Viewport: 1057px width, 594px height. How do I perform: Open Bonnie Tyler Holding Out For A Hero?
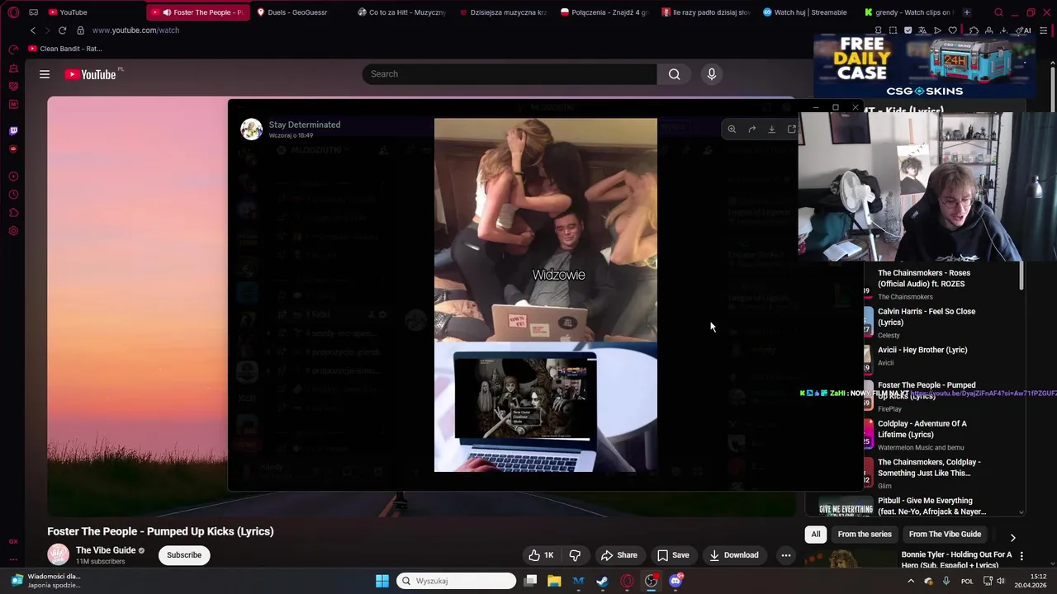pos(956,560)
